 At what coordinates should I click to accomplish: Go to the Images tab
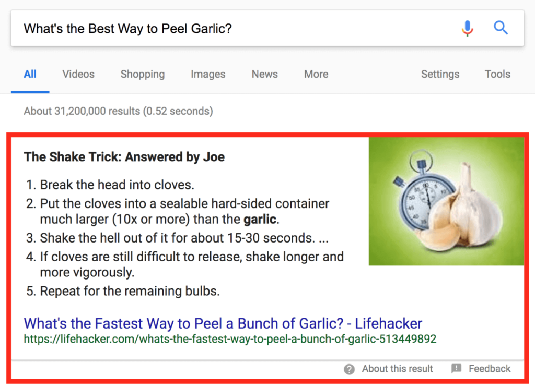pyautogui.click(x=208, y=74)
